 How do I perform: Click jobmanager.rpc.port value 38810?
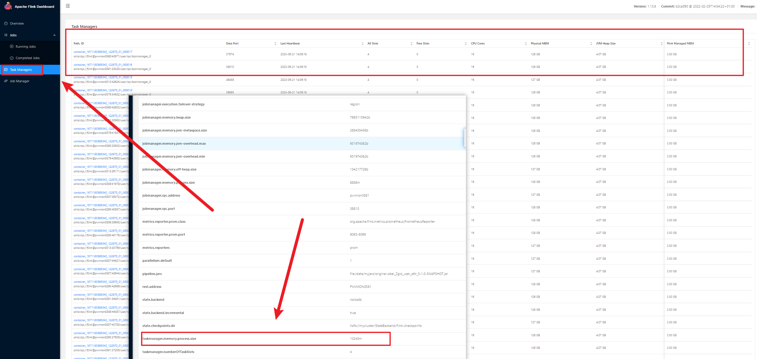354,209
